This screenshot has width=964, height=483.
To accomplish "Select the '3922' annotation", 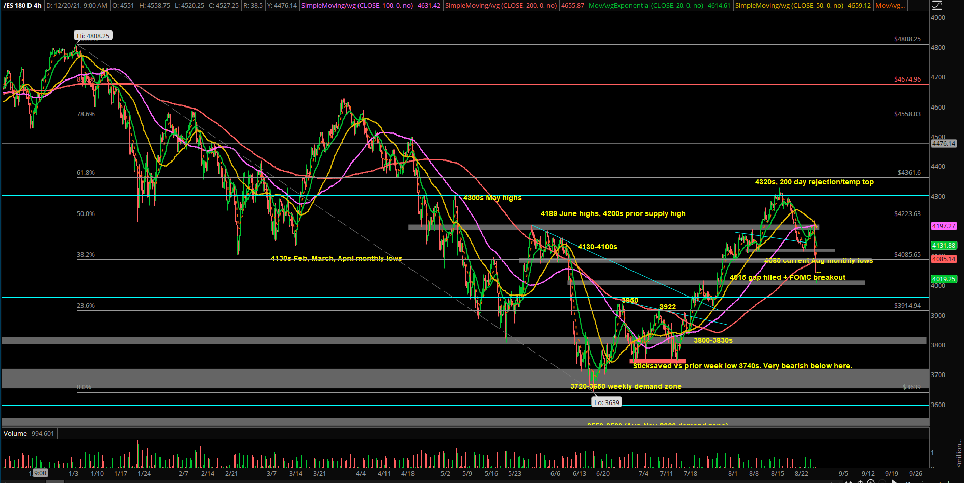I will (668, 307).
